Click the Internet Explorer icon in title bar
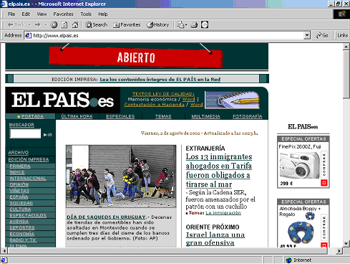Image resolution: width=350 pixels, height=264 pixels. pyautogui.click(x=4, y=4)
